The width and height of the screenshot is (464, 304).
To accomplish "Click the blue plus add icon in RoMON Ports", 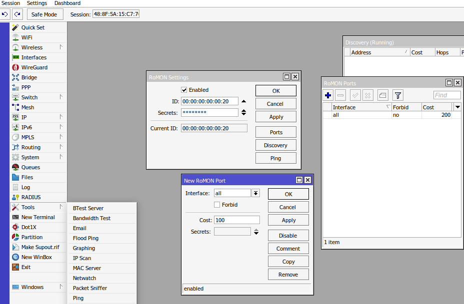I will [328, 95].
